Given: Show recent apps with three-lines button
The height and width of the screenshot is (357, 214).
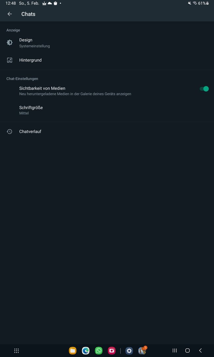Looking at the screenshot, I should pyautogui.click(x=175, y=351).
